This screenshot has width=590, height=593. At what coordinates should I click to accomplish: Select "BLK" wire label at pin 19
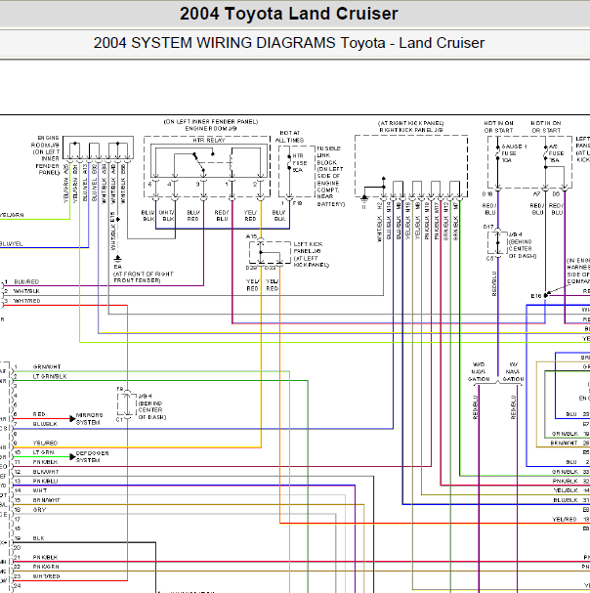click(38, 538)
